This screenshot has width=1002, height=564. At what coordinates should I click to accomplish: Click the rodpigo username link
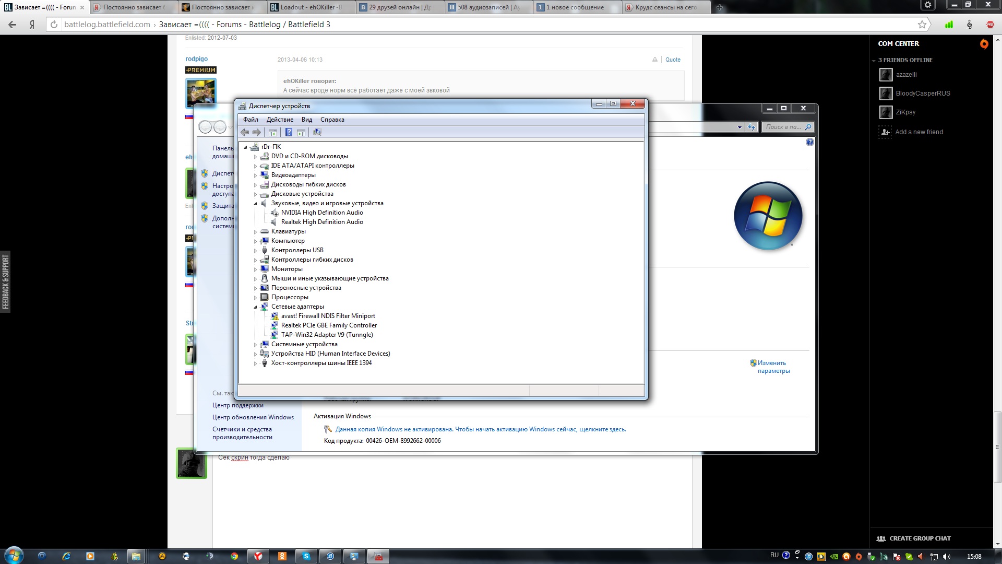tap(196, 59)
